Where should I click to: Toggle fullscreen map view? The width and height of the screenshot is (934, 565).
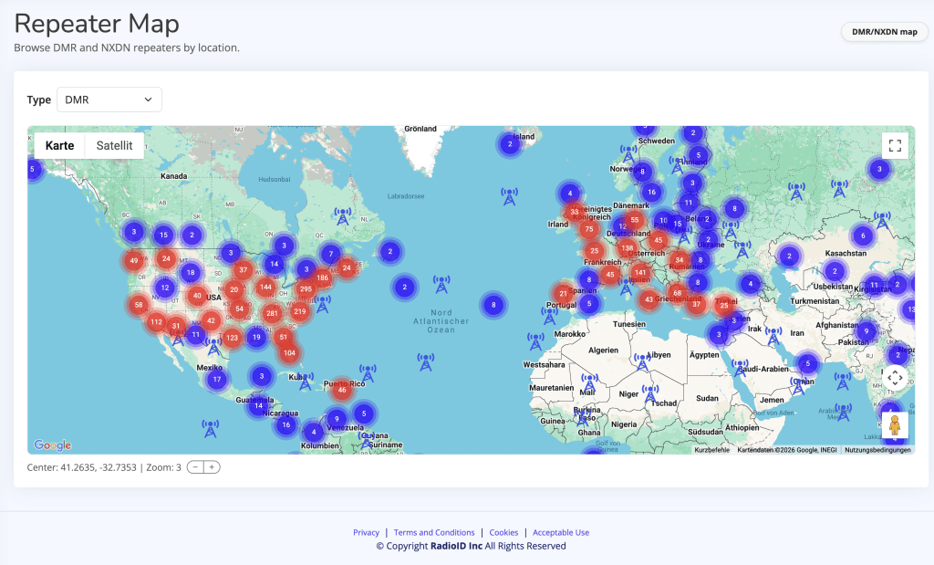[895, 146]
